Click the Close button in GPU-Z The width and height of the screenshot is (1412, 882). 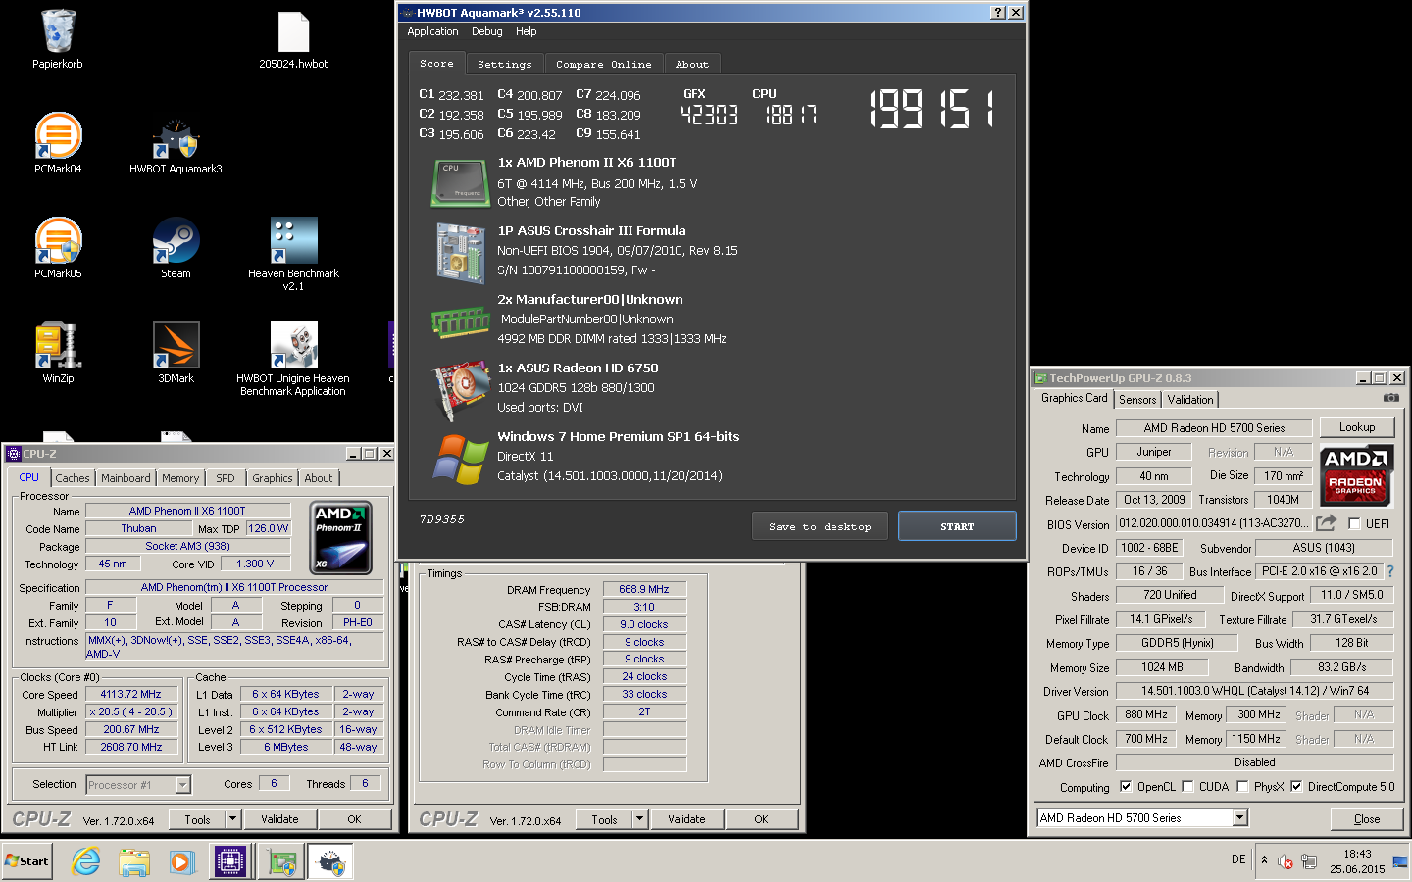pos(1367,818)
